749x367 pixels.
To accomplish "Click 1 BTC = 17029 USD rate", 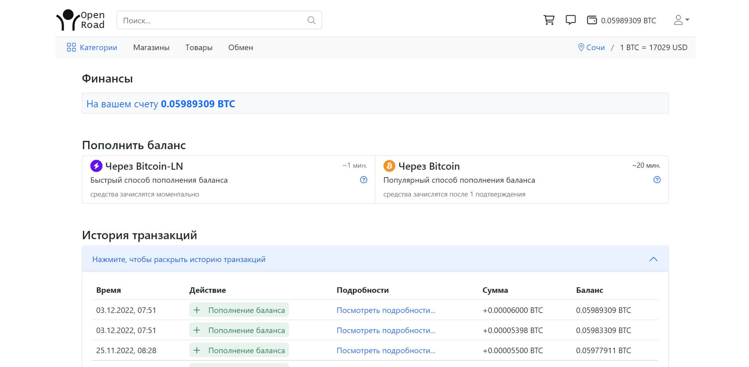I will tap(654, 47).
